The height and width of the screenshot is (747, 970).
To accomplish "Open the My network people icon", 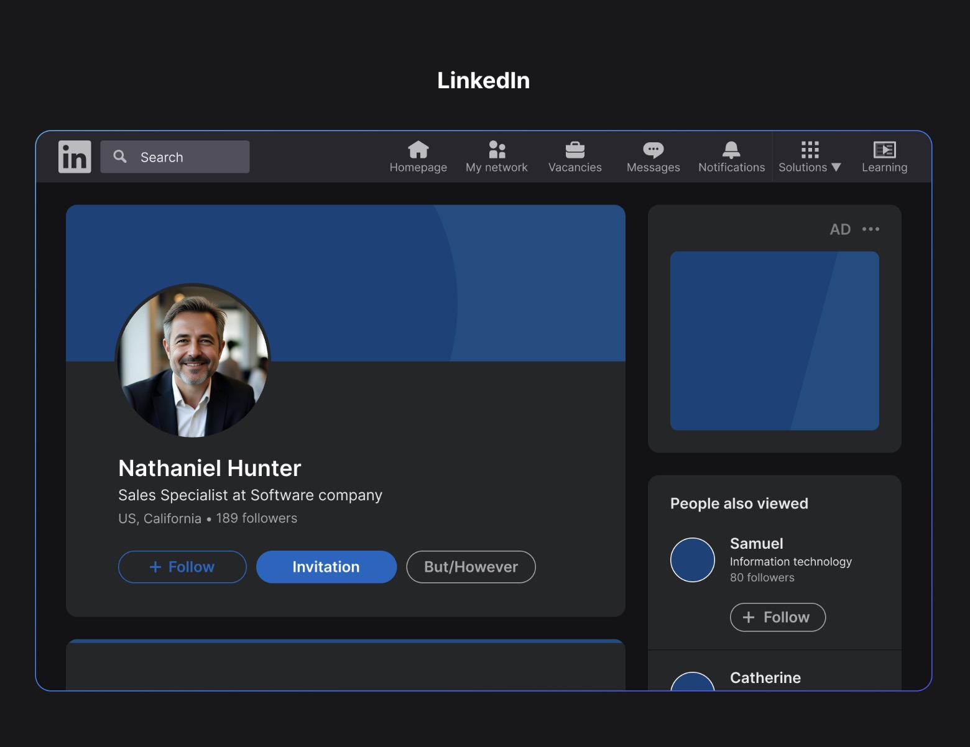I will [x=497, y=150].
